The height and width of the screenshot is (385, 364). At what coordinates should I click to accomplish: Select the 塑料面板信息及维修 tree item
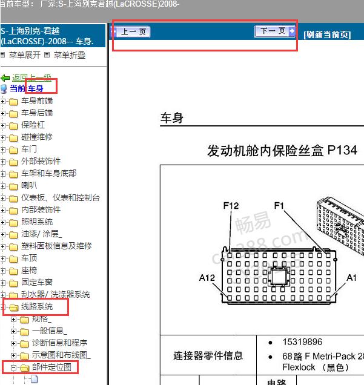56,246
